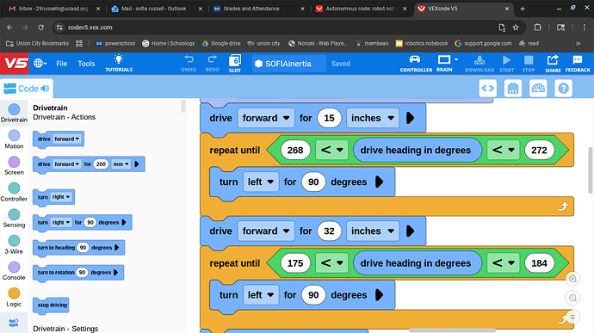Select the Motion block category

click(x=14, y=139)
